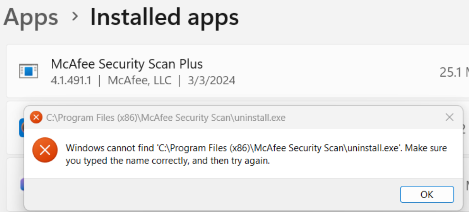
Task: Go back to the Apps breadcrumb
Action: (x=31, y=17)
